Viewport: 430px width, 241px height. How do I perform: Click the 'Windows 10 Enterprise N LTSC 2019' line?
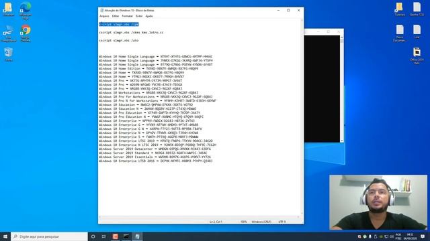[x=157, y=145]
